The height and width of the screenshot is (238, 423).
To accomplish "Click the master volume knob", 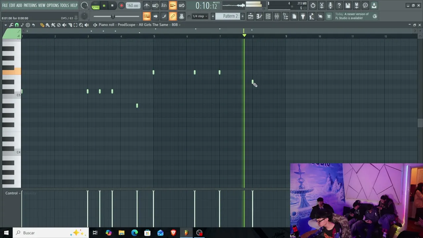I will [x=84, y=5].
